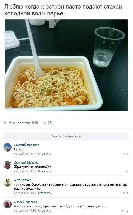133x215 pixels.
Task: Like Дмитрий Кравцов's comment heart
Action: 124,154
